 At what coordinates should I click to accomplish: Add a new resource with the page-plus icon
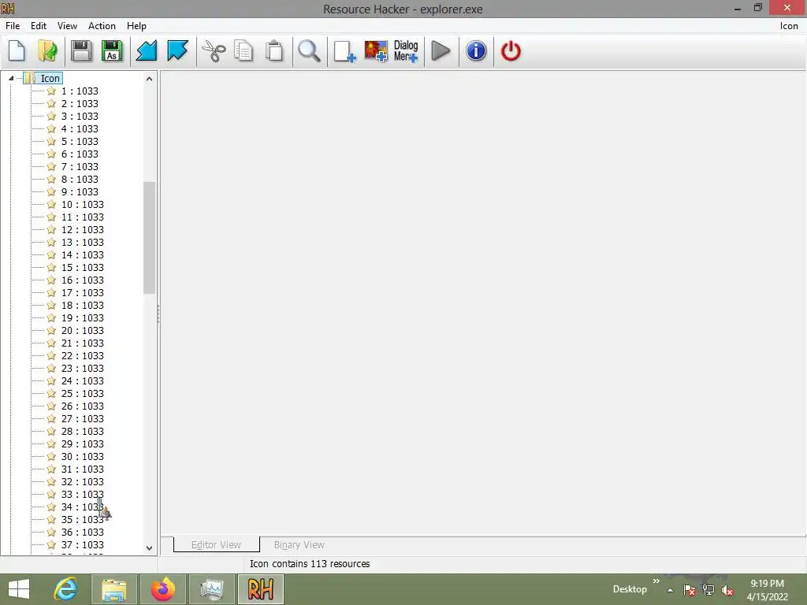click(x=344, y=51)
